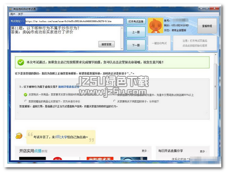Click the 一键自动考试 button

[159, 43]
